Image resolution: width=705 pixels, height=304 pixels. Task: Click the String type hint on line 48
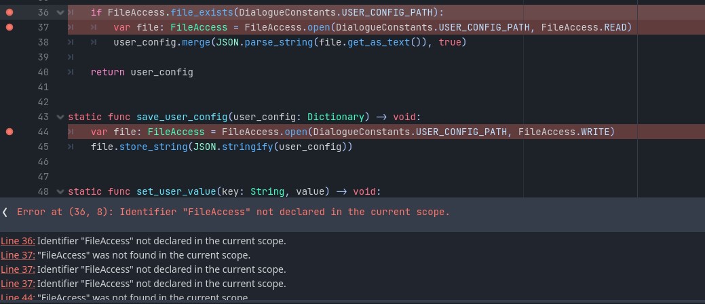267,191
